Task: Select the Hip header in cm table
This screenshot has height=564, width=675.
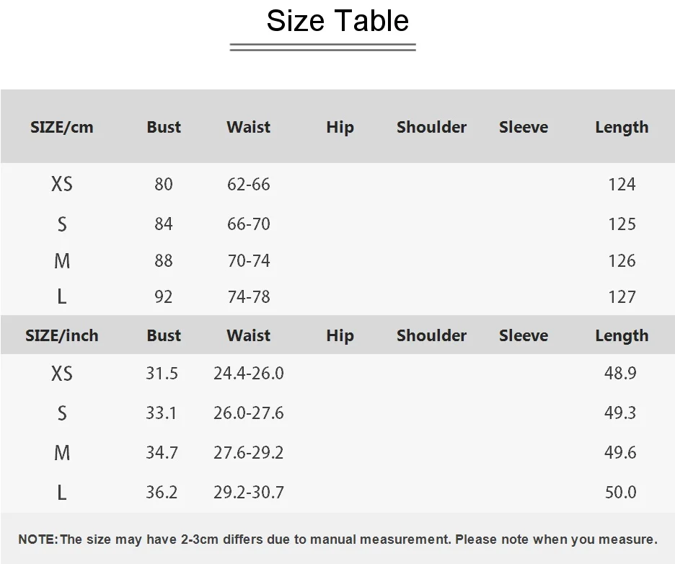Action: pos(340,128)
